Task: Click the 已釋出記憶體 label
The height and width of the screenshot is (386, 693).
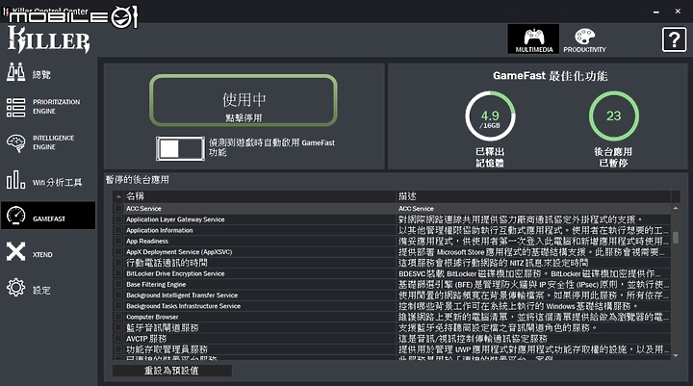Action: (490, 158)
